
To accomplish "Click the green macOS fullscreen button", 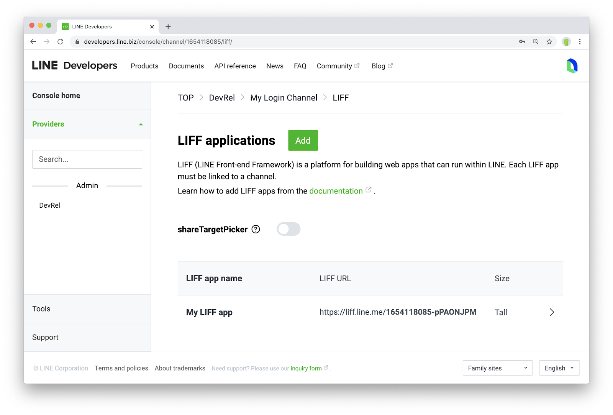I will (49, 25).
